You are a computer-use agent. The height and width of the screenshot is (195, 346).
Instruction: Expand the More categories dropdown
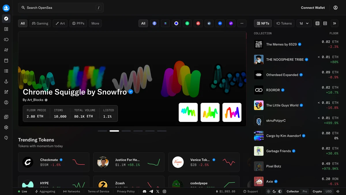tap(95, 23)
